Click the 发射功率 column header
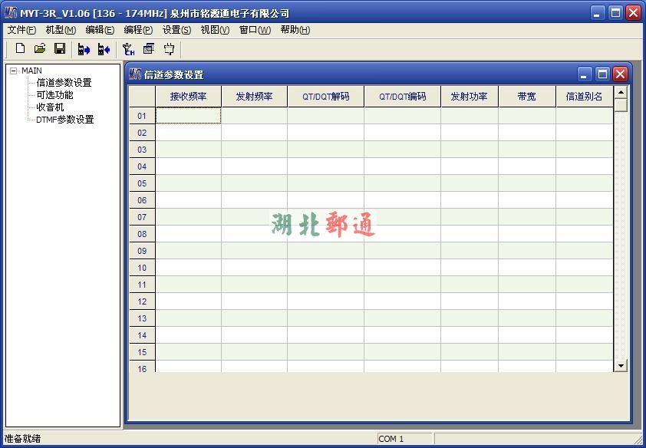The width and height of the screenshot is (646, 448). pos(470,97)
